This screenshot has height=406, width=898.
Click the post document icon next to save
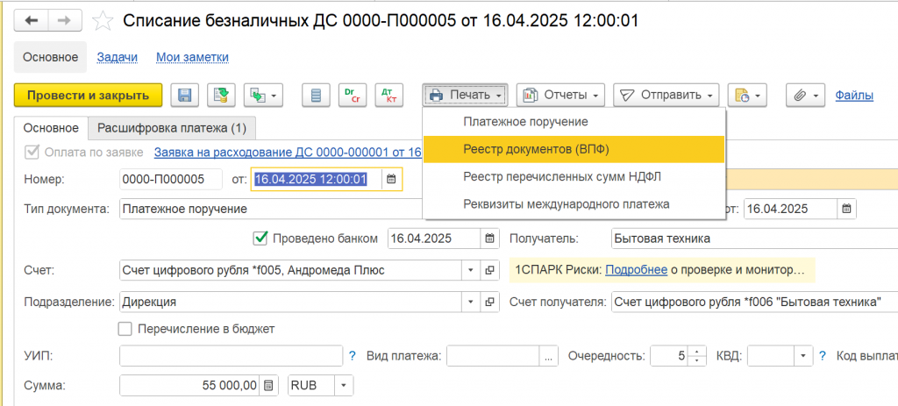[220, 95]
